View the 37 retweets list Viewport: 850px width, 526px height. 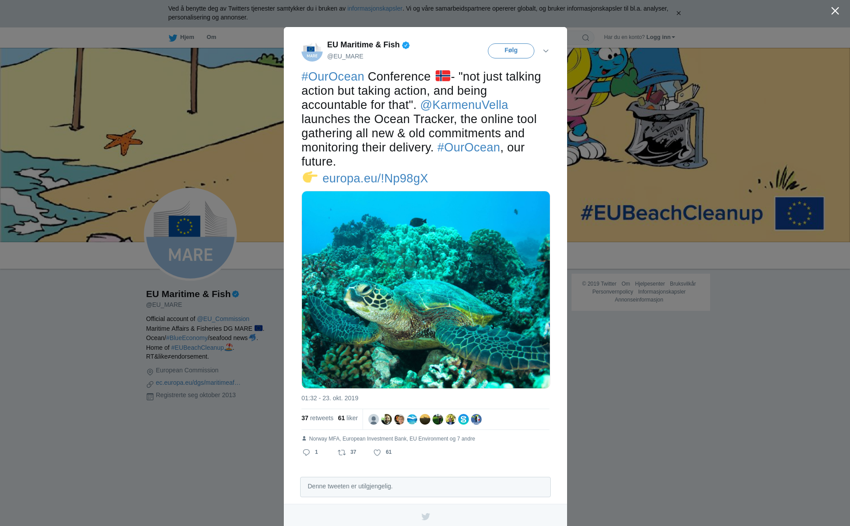(x=317, y=418)
